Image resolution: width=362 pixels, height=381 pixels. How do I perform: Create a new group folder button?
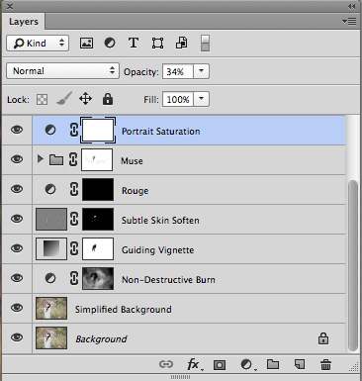pyautogui.click(x=273, y=364)
